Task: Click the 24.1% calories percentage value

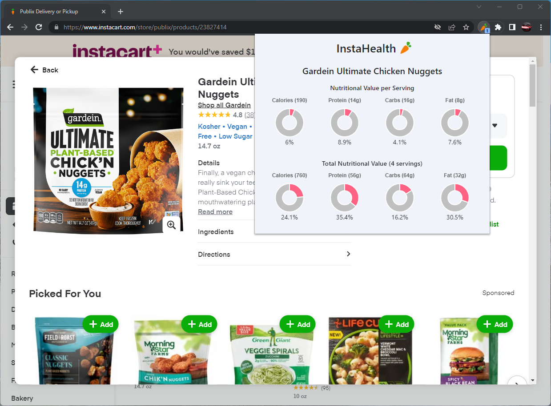Action: 290,217
